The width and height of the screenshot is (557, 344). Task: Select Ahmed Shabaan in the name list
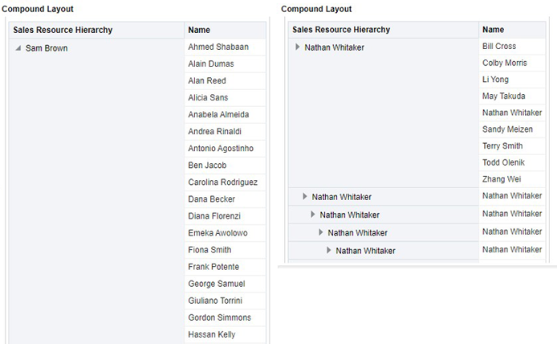click(226, 47)
